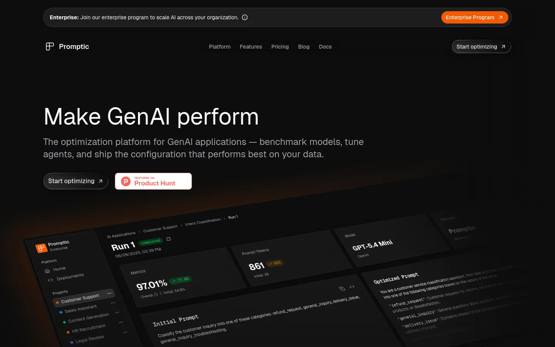Screen dimensions: 555x347
Task: Open the Featured on Product Hunt badge
Action: (153, 181)
